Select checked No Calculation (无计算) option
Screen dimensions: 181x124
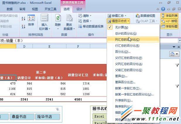pyautogui.click(x=133, y=27)
